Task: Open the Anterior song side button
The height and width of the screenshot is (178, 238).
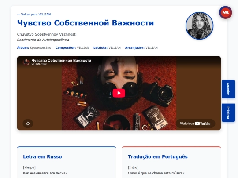Action: click(228, 89)
